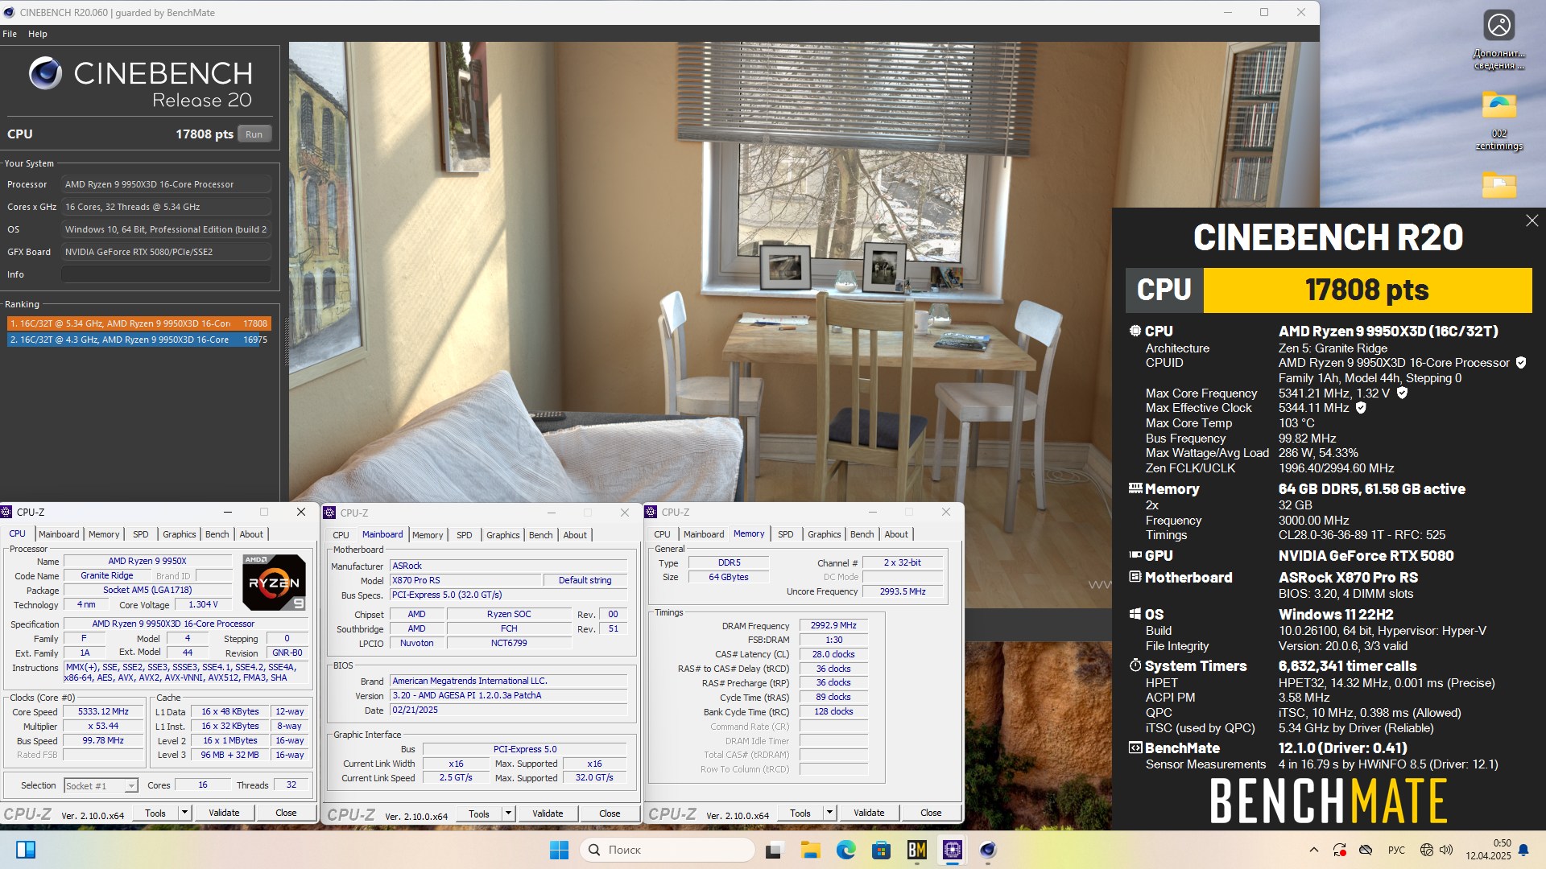The height and width of the screenshot is (869, 1546).
Task: Open Tools dropdown arrow in middle CPU-Z window
Action: pos(508,813)
